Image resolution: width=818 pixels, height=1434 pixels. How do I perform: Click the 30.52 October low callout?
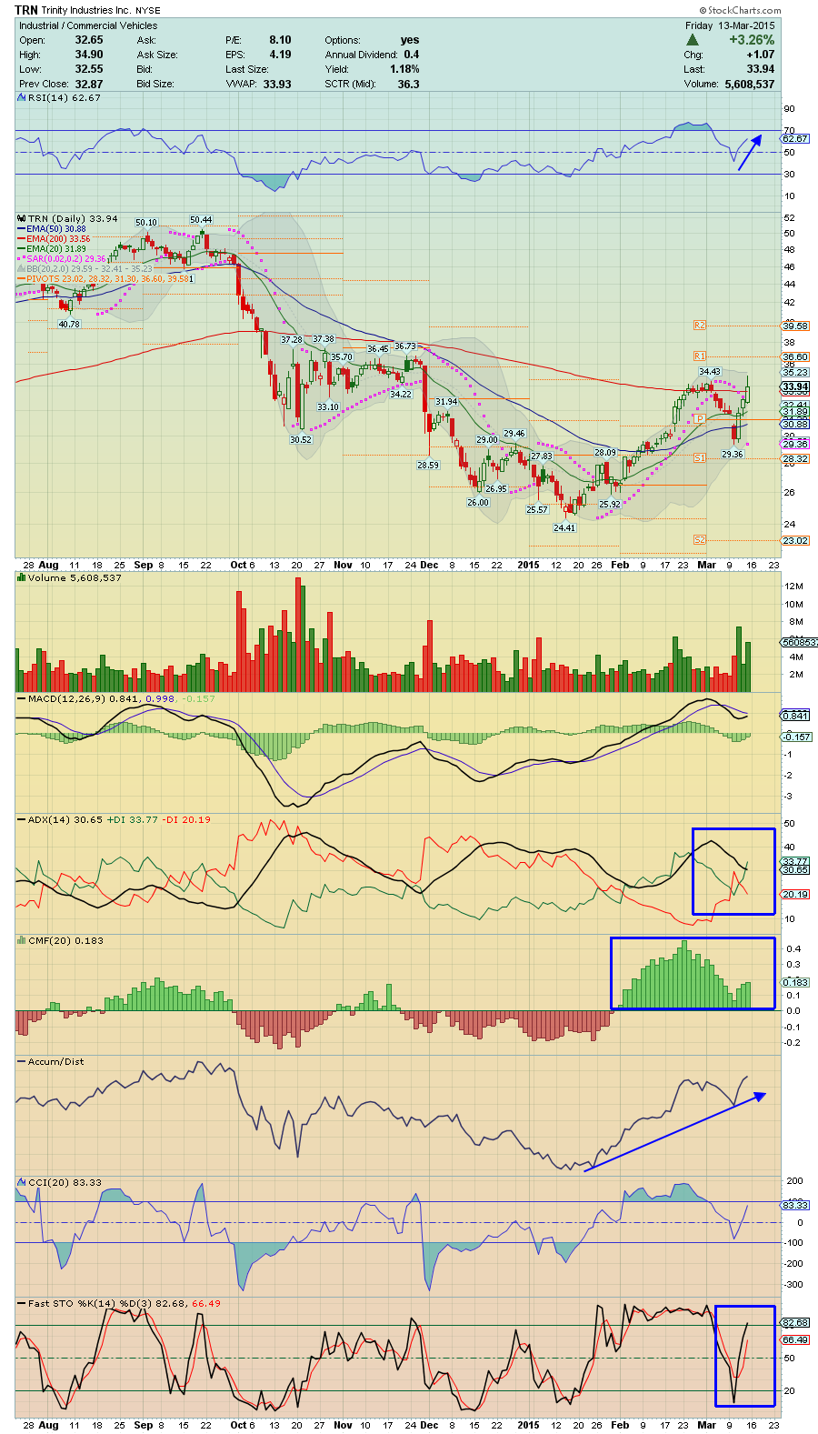[x=301, y=439]
